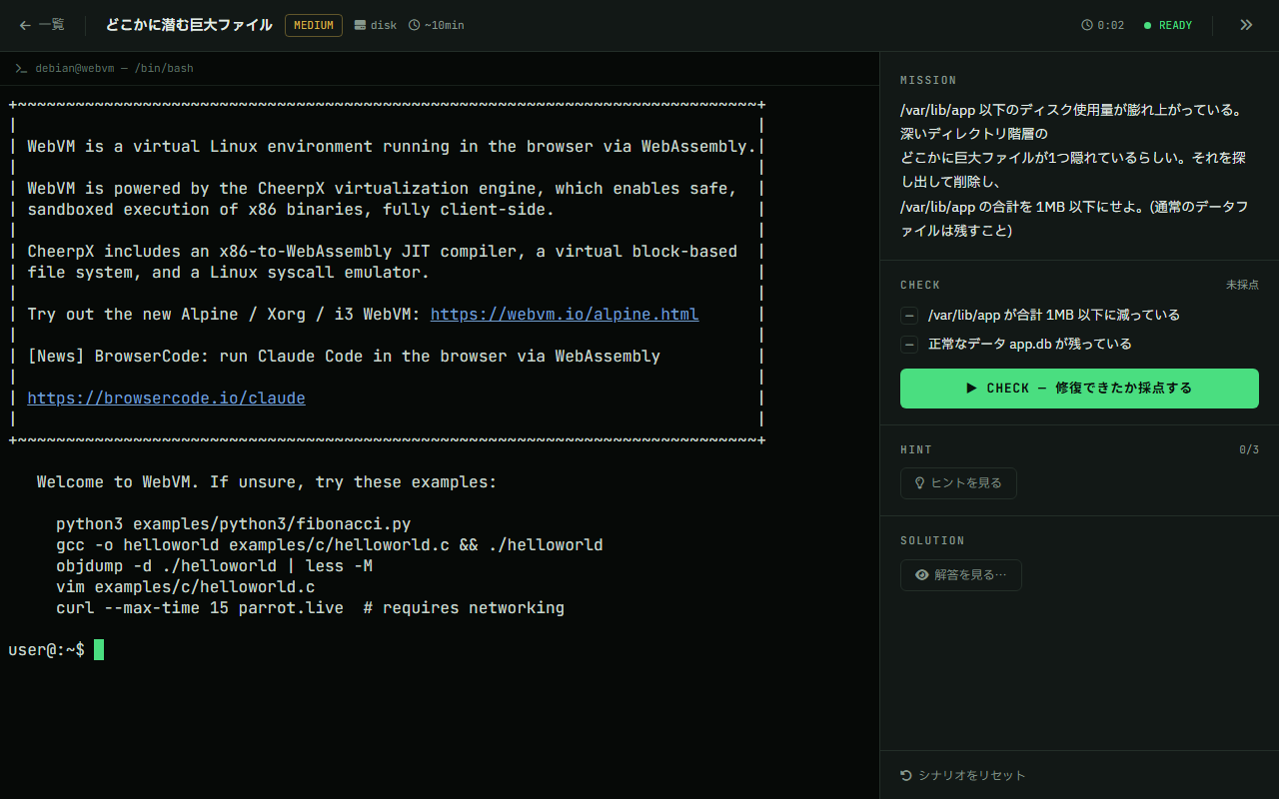Screen dimensions: 1279x799
Task: Click terminal prompt icon in title bar
Action: (21, 69)
